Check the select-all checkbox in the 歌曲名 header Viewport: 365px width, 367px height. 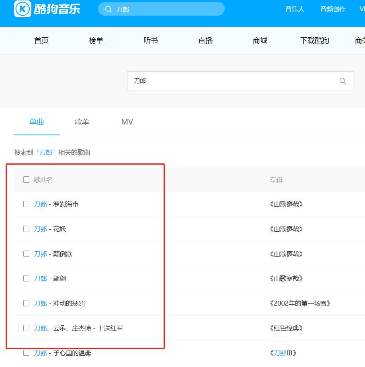(27, 179)
